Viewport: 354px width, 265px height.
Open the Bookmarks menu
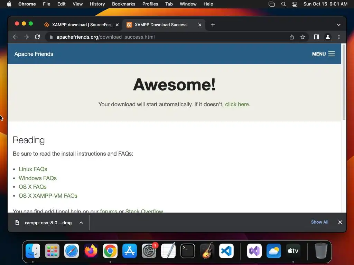[124, 4]
